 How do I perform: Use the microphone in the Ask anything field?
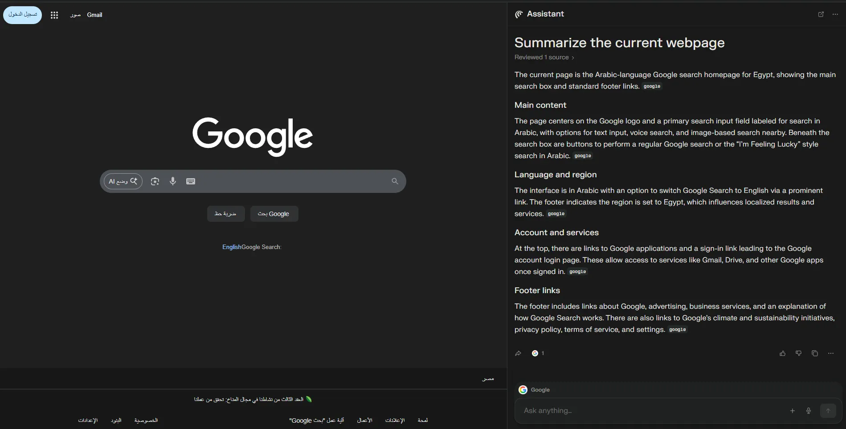(x=809, y=411)
